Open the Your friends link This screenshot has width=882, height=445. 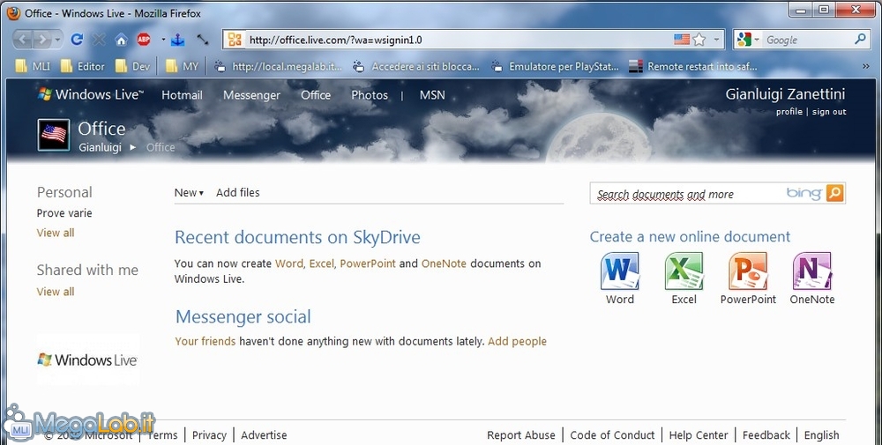206,341
